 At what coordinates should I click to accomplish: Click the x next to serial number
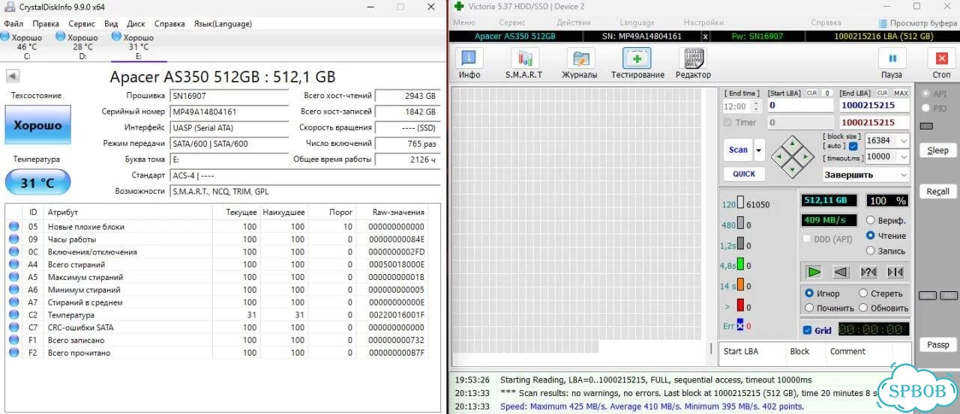point(705,36)
